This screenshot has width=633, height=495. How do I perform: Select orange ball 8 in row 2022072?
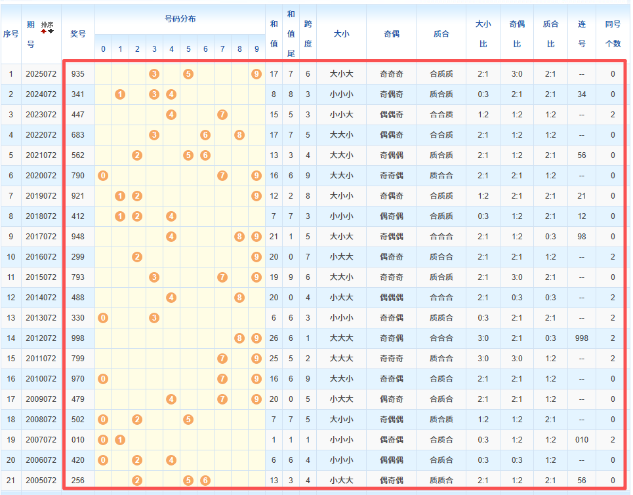(x=239, y=135)
